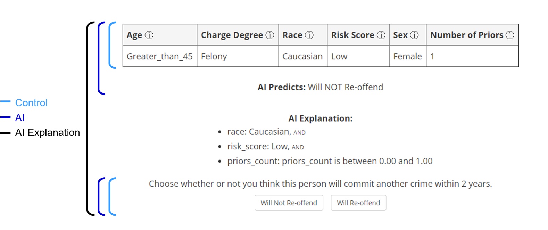Click the Risk Score info icon

pyautogui.click(x=381, y=35)
